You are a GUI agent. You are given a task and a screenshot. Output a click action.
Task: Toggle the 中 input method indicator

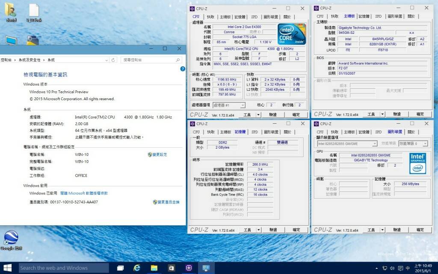[408, 268]
